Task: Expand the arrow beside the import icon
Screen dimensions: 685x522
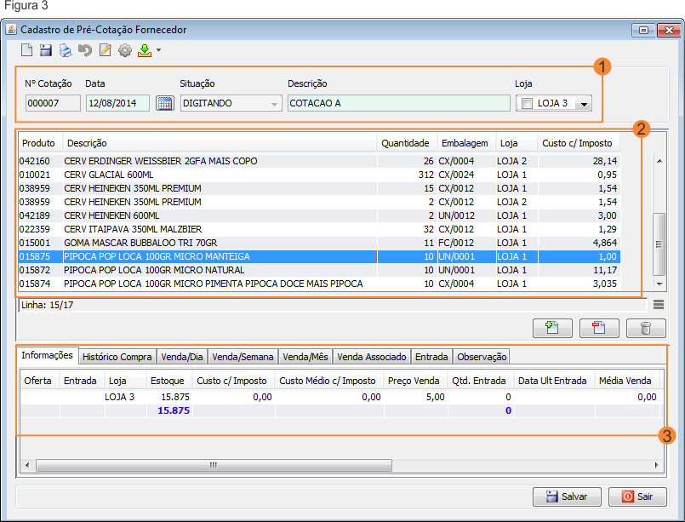Action: tap(158, 50)
